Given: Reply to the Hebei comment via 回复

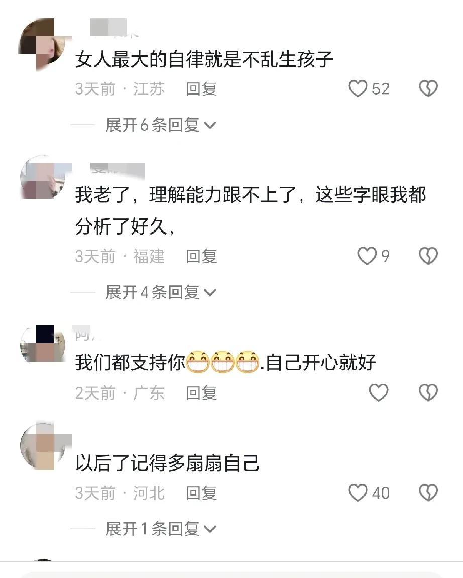Looking at the screenshot, I should point(201,493).
